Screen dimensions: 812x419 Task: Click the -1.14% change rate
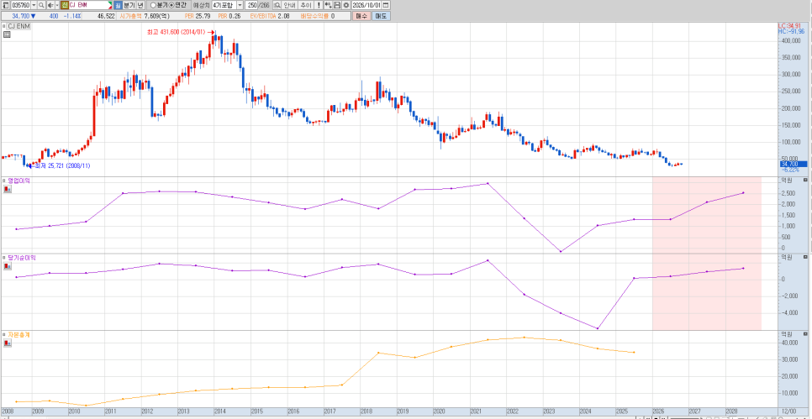click(x=72, y=16)
